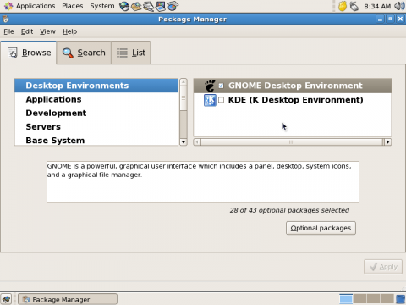Switch to the third workspace in switcher
Viewport: 406px width, 305px height.
click(x=373, y=299)
